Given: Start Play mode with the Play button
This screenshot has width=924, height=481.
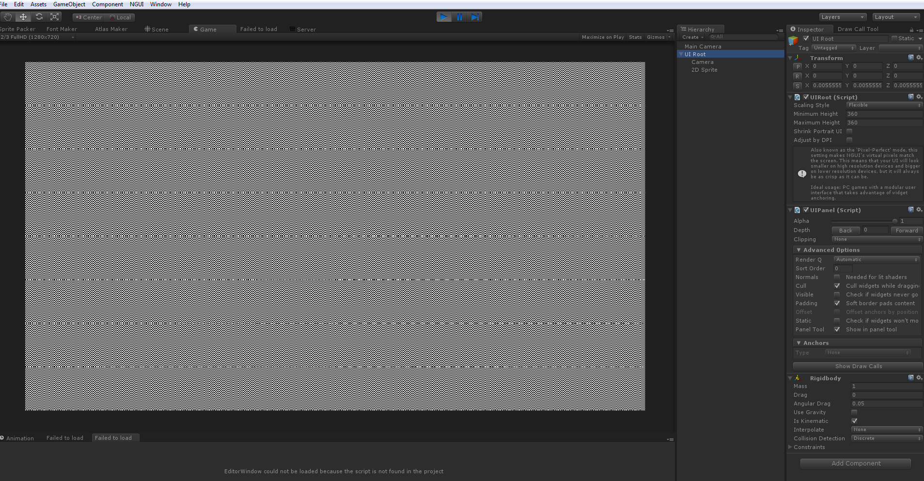Looking at the screenshot, I should point(443,17).
